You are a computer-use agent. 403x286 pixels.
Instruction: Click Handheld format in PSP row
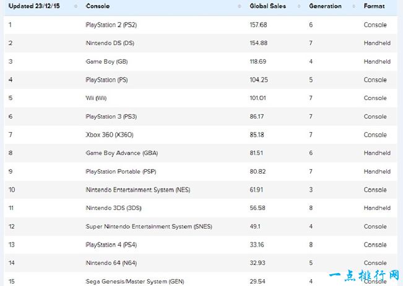(377, 171)
